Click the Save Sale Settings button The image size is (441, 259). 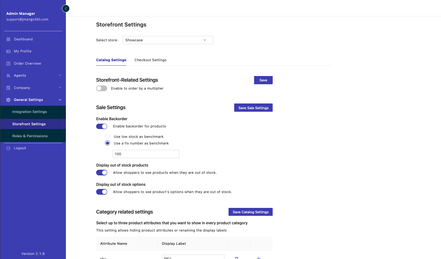point(253,108)
